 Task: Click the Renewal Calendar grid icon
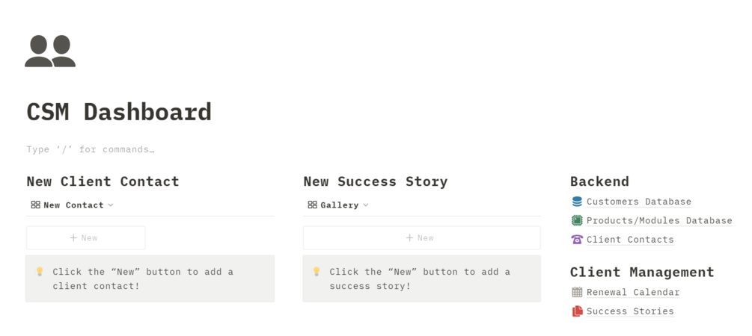(x=577, y=292)
